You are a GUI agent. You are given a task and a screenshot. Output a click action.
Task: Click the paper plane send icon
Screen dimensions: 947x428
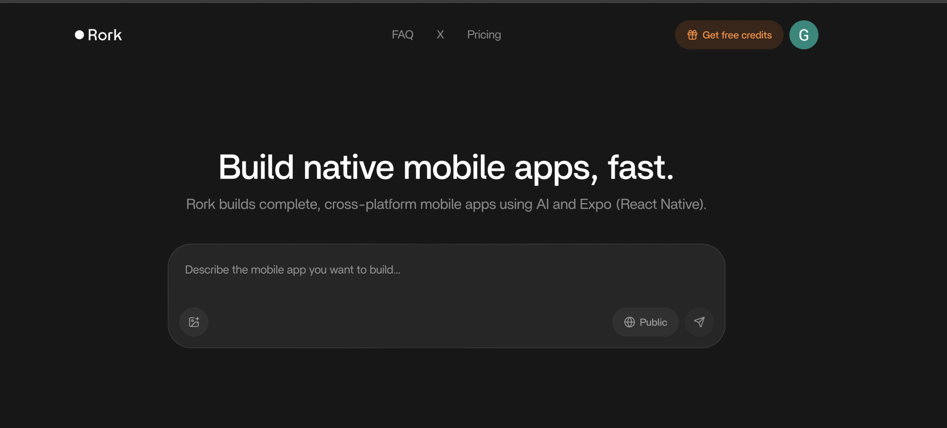click(x=699, y=322)
